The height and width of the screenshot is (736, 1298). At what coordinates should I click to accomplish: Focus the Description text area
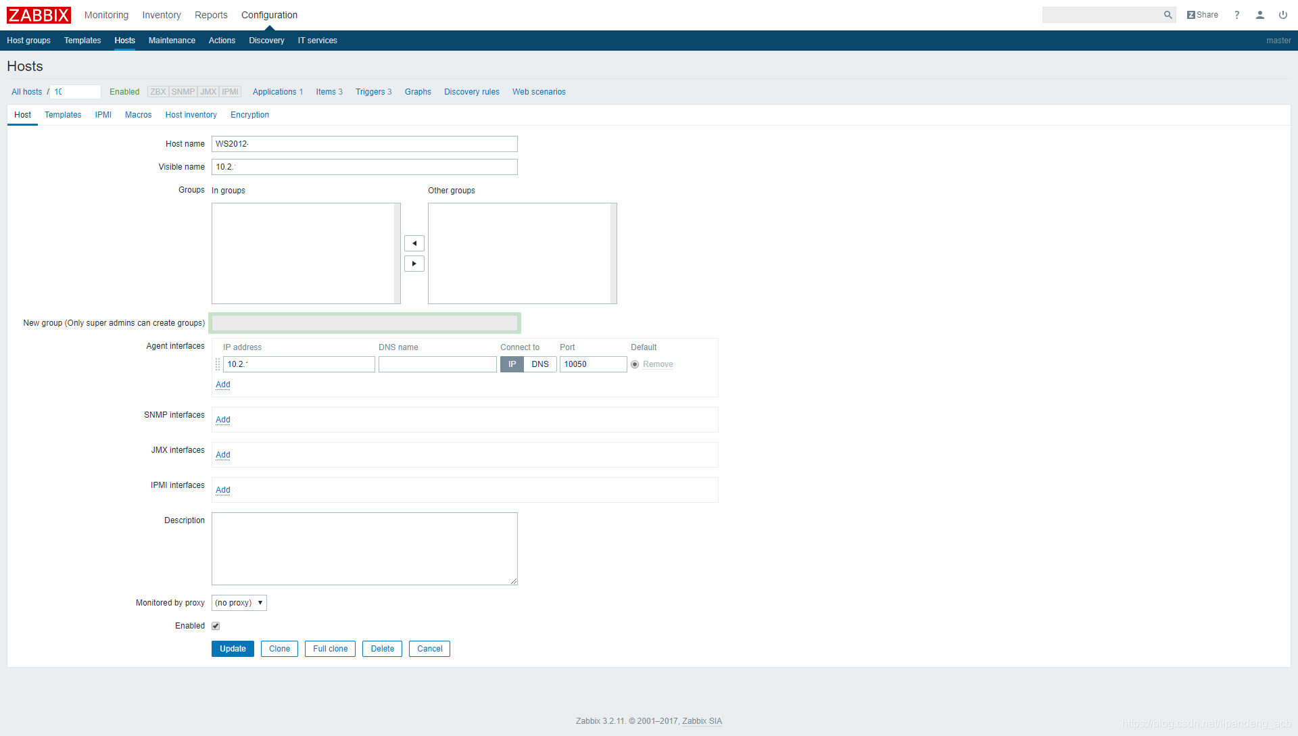(364, 549)
